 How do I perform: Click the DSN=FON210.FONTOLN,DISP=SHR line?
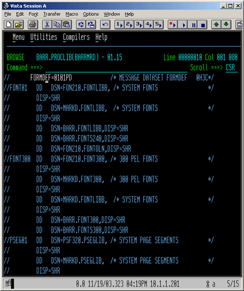[91, 149]
